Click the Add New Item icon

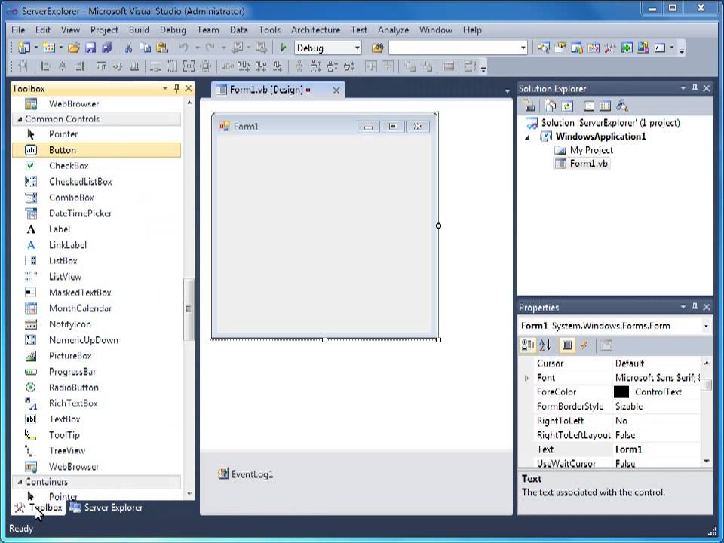tap(48, 48)
